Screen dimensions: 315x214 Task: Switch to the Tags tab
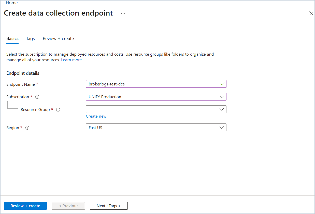click(30, 39)
